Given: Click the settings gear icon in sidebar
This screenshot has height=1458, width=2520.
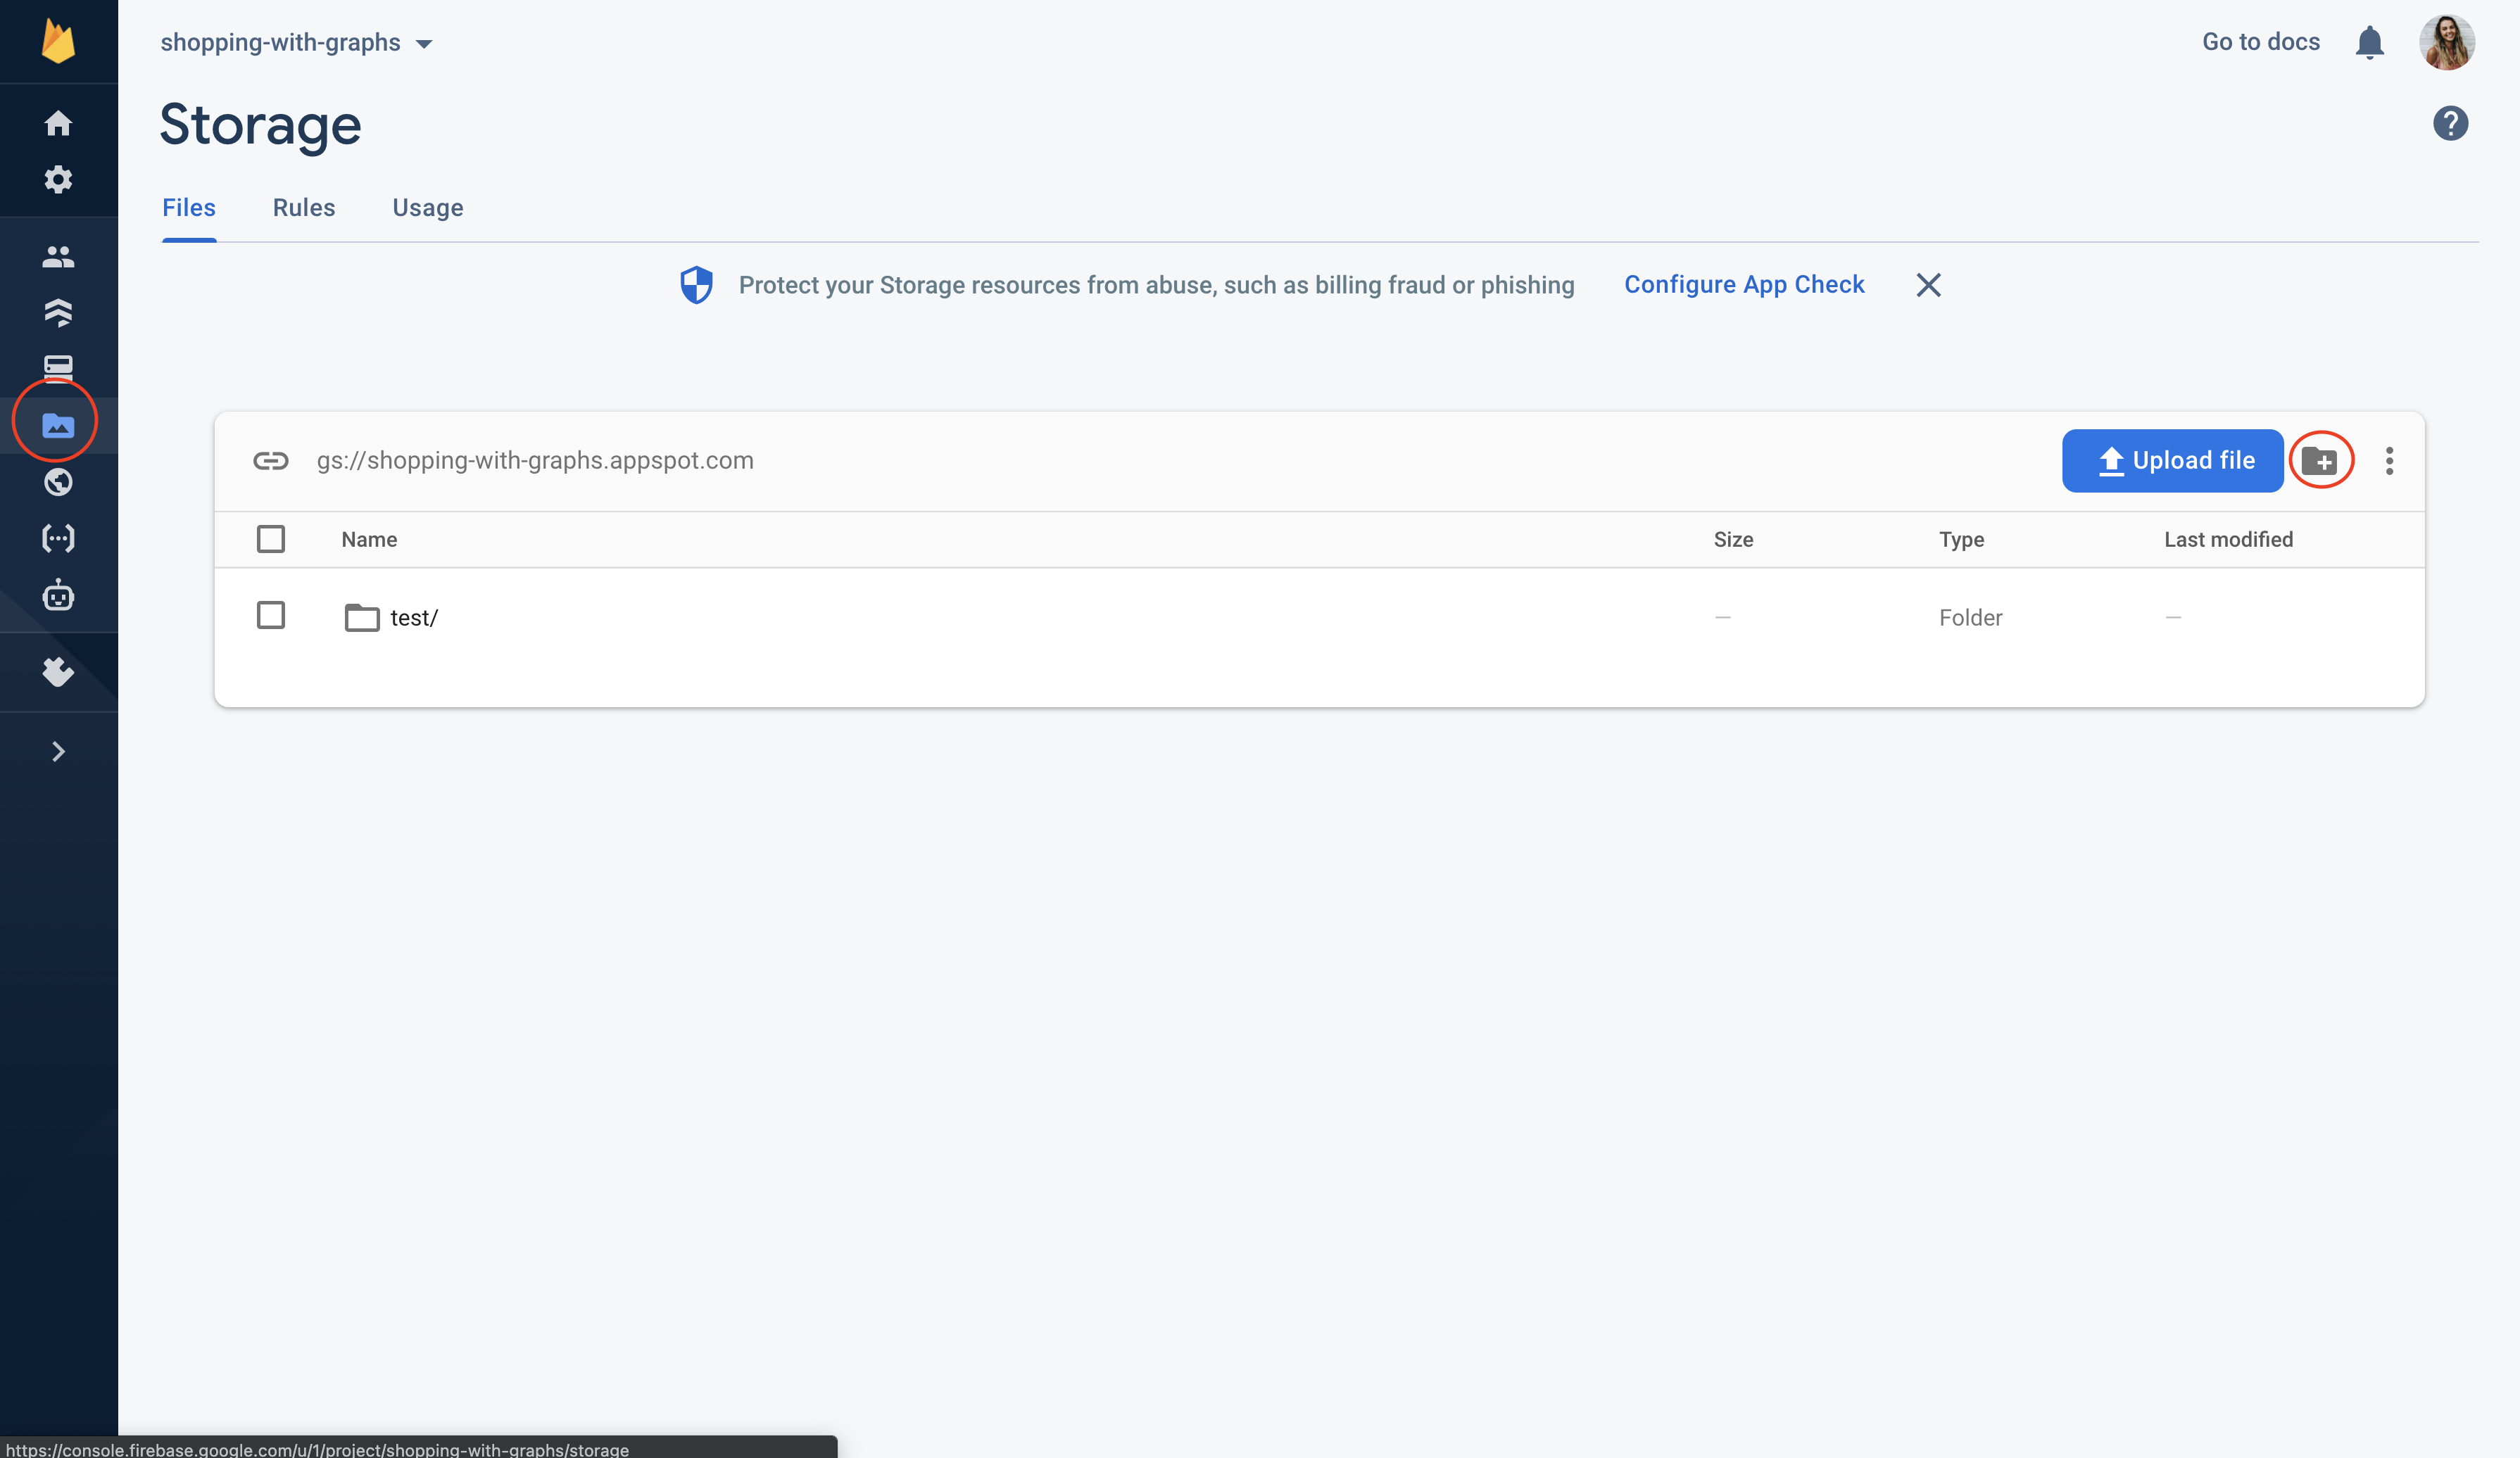Looking at the screenshot, I should [x=56, y=179].
